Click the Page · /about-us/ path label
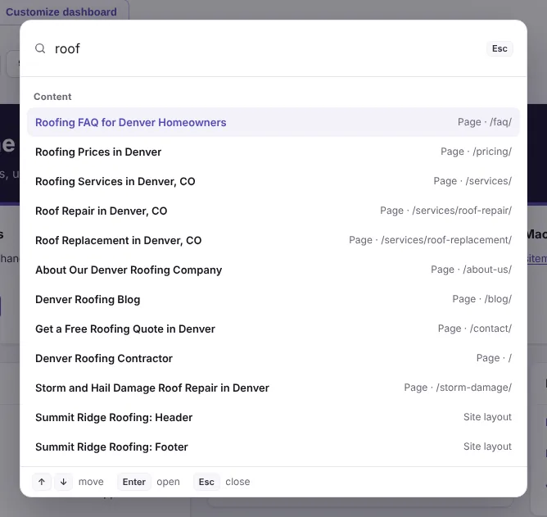The height and width of the screenshot is (517, 547). click(472, 270)
